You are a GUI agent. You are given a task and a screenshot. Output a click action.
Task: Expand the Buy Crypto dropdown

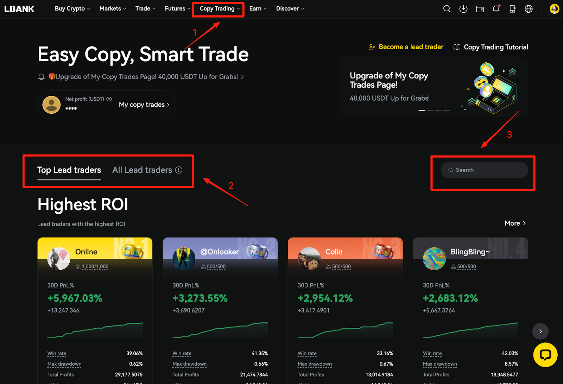(x=72, y=8)
